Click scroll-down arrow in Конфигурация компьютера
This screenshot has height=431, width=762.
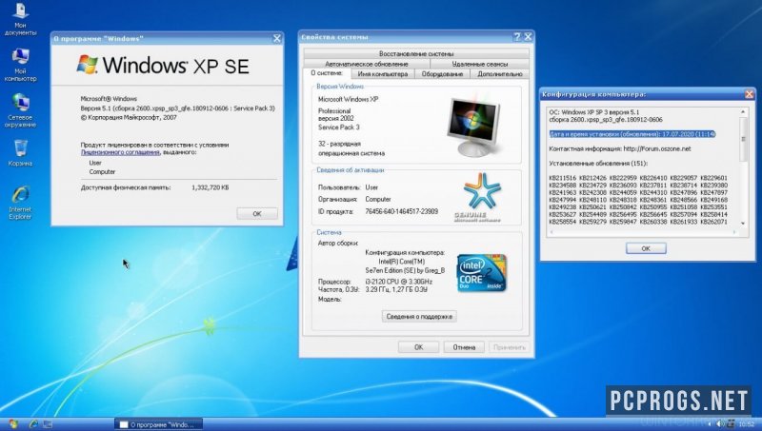tap(743, 223)
